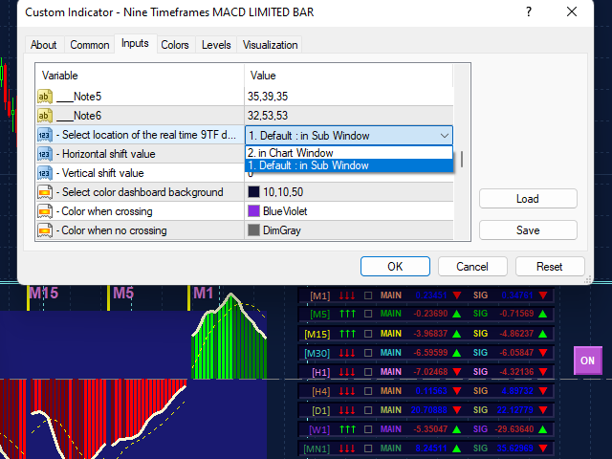612x459 pixels.
Task: Click the string icon next to ___Note5
Action: (45, 96)
